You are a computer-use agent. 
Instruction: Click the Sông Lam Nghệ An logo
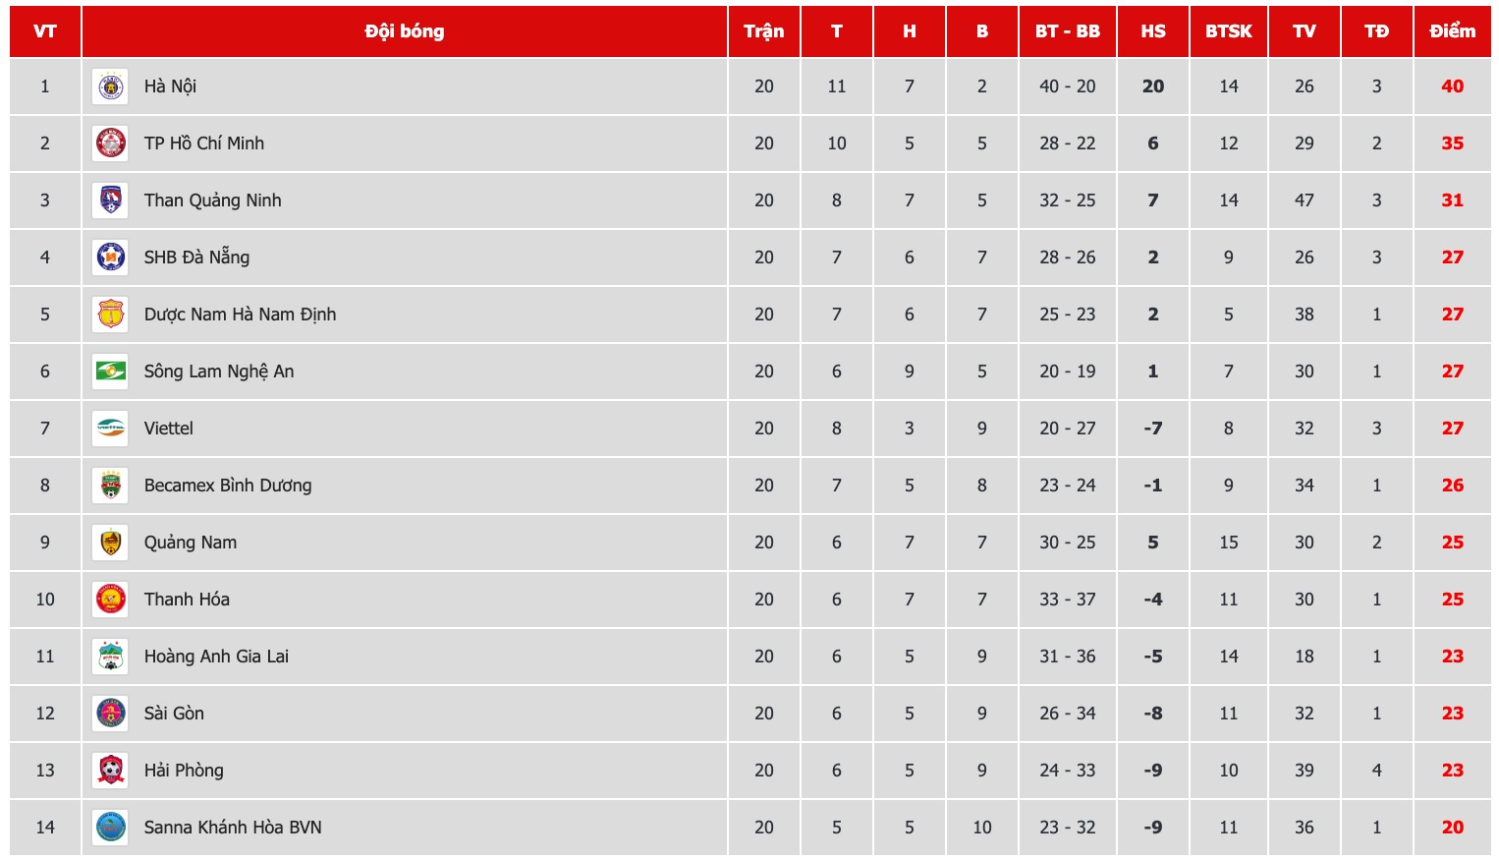pyautogui.click(x=111, y=372)
